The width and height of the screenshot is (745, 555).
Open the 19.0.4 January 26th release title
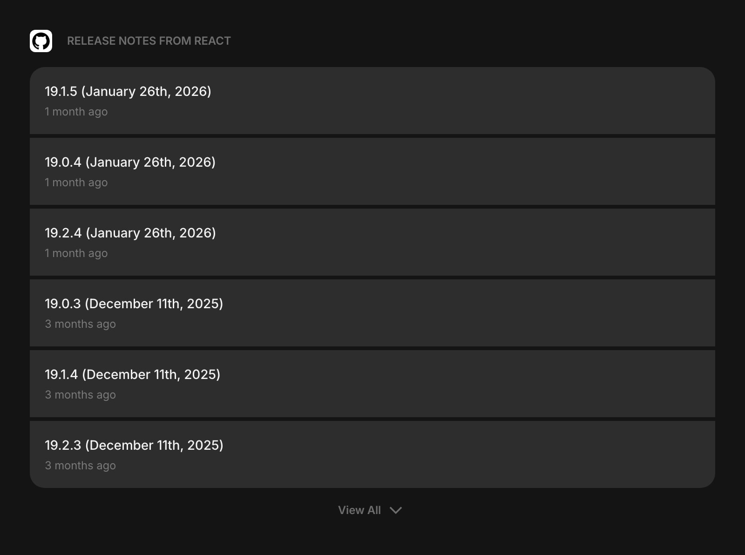pyautogui.click(x=130, y=162)
